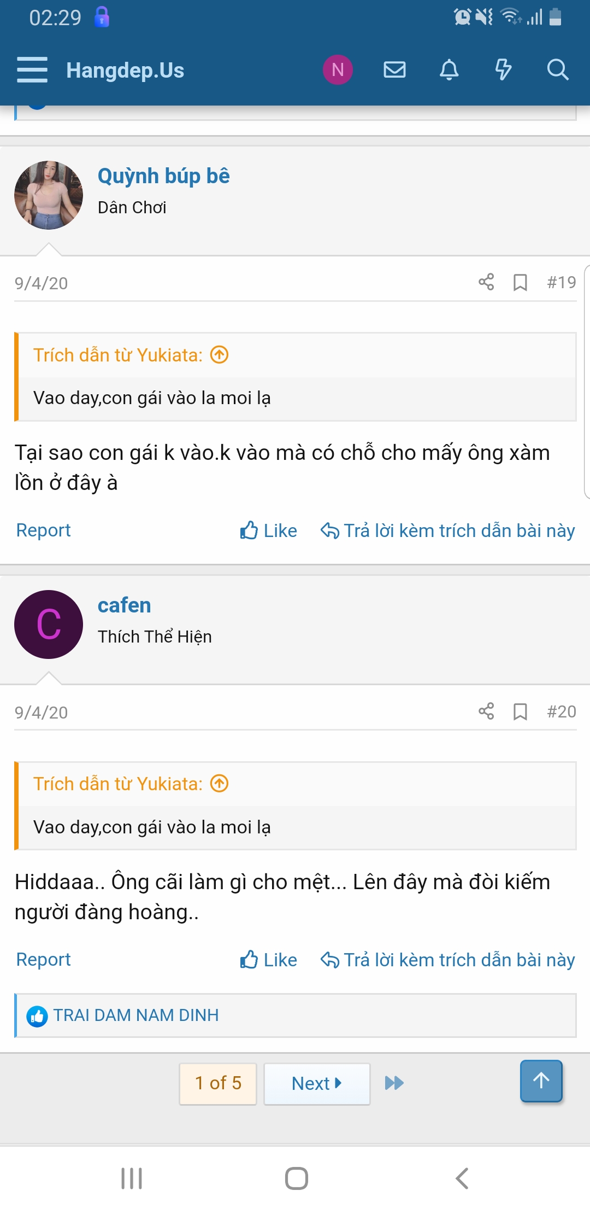Tap the share icon on post #19
Screen dimensions: 590x1214
pyautogui.click(x=486, y=282)
